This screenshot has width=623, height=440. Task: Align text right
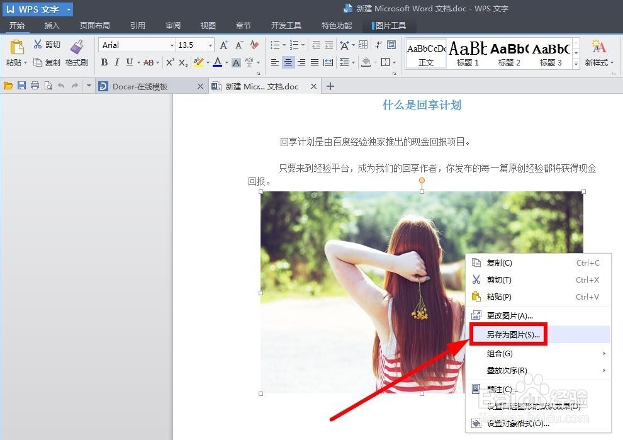pos(301,62)
